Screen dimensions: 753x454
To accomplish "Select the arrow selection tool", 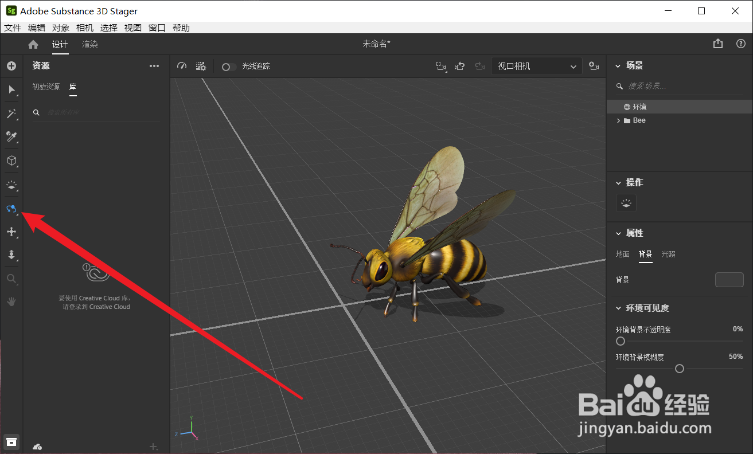I will (11, 89).
